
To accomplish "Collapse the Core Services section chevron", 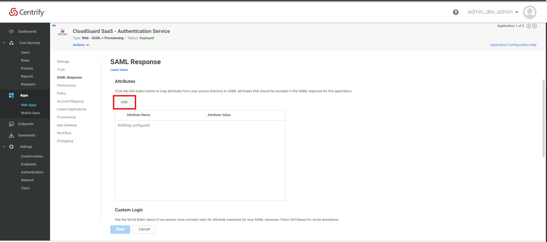I will pos(4,43).
